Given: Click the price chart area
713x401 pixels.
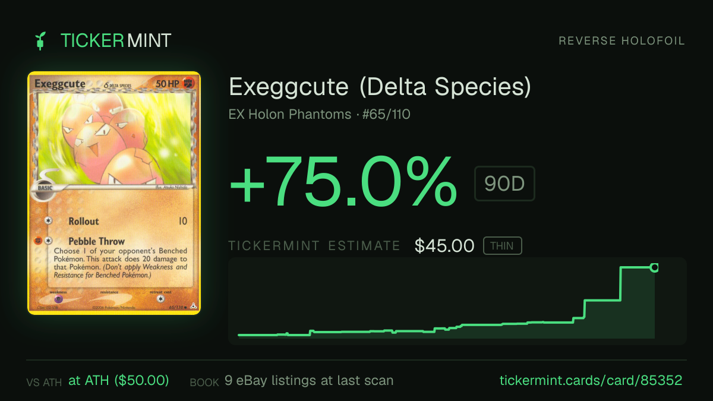Looking at the screenshot, I should pyautogui.click(x=458, y=301).
